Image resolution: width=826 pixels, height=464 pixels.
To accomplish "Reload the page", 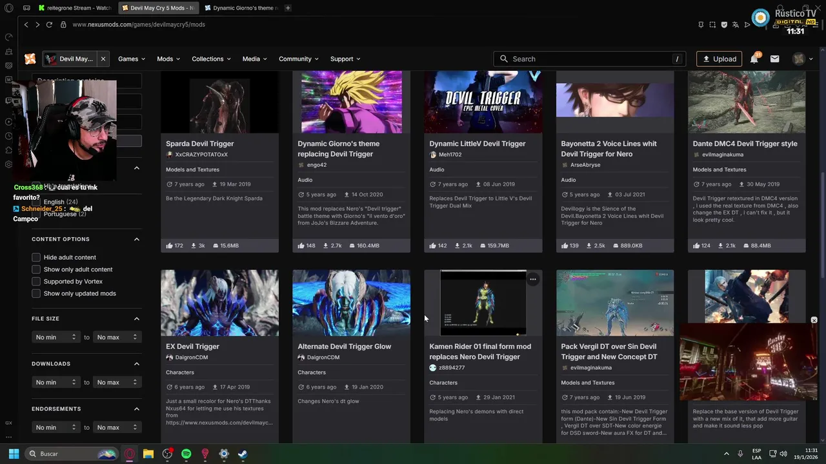I will click(49, 24).
